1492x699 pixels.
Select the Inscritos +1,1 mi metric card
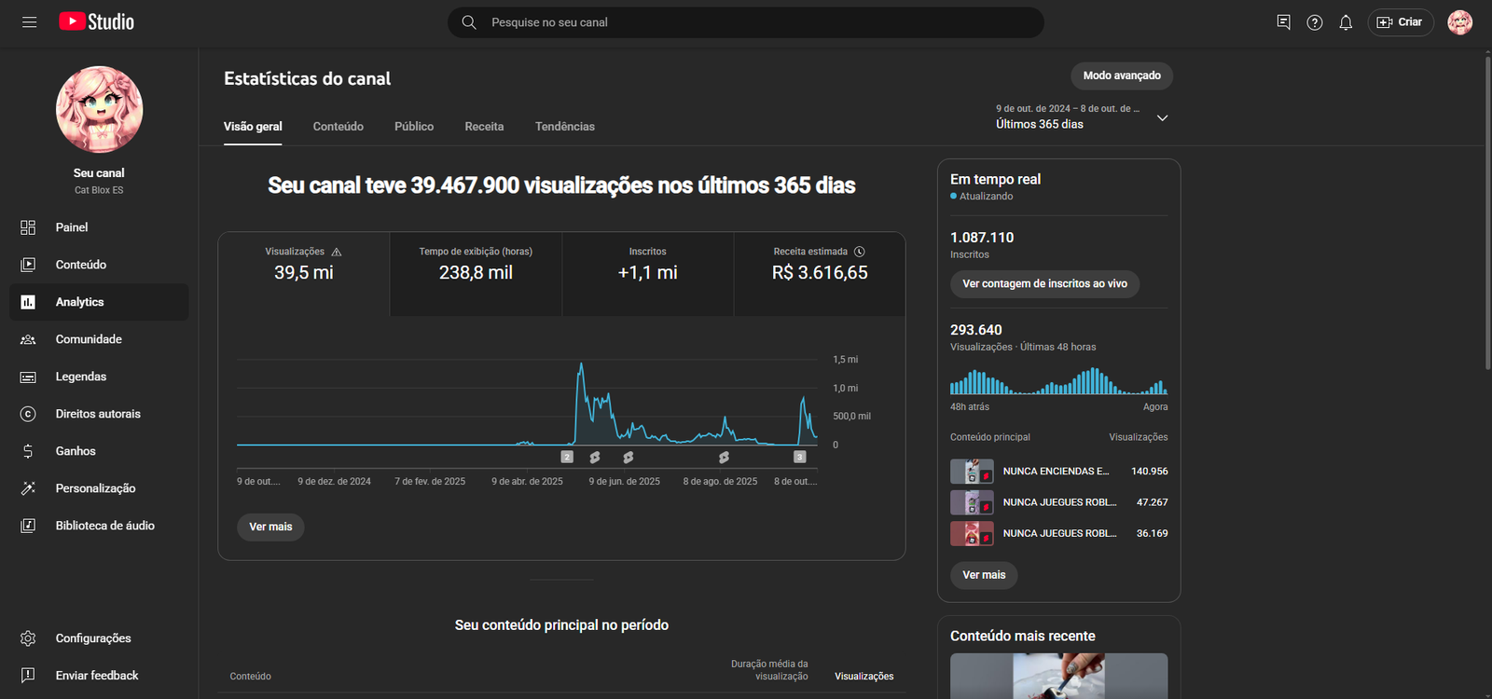click(x=648, y=274)
